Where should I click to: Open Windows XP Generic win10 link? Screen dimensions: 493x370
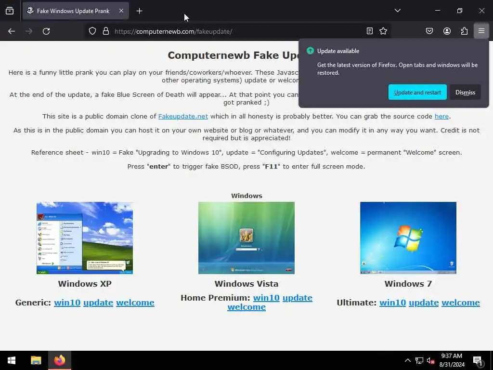coord(67,303)
